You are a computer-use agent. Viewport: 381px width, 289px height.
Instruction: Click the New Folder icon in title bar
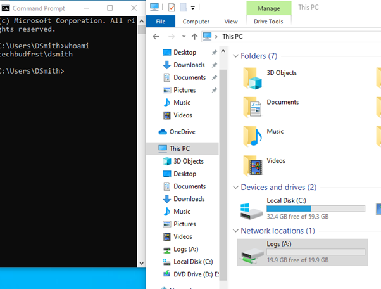coord(183,8)
